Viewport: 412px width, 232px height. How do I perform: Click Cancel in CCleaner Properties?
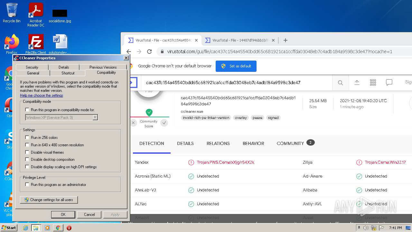coord(89,215)
